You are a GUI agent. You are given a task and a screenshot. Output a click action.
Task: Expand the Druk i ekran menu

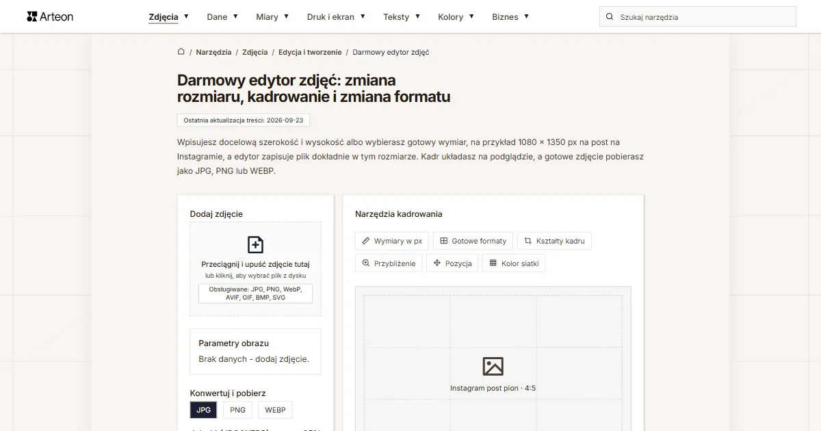(336, 16)
